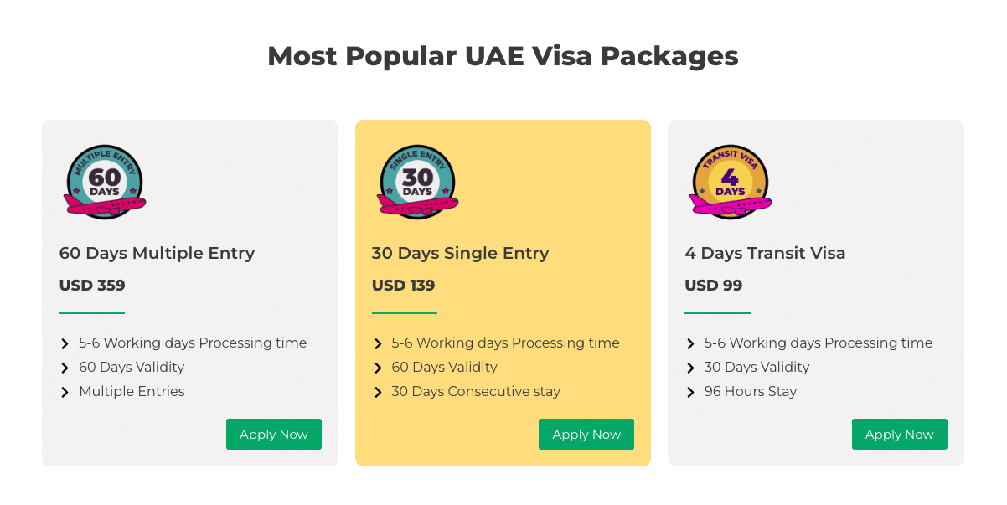
Task: Open the 4 Days Transit Visa title
Action: (x=765, y=253)
